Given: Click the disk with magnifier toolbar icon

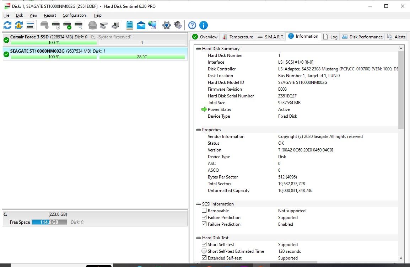Looking at the screenshot, I should tap(79, 25).
